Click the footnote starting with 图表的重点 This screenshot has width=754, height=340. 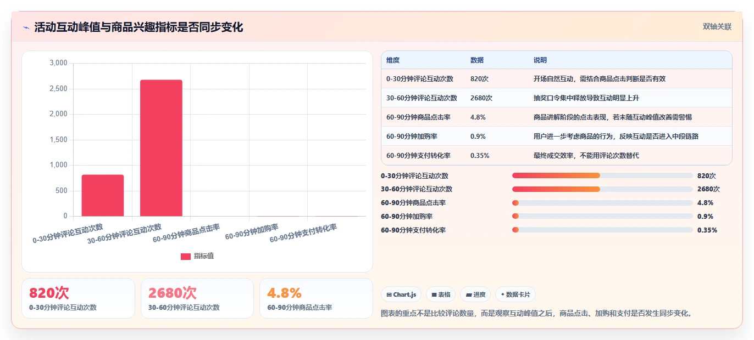click(x=537, y=314)
